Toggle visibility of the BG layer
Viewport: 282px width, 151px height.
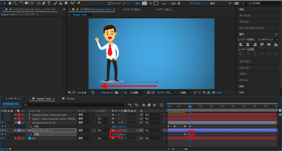click(x=2, y=138)
